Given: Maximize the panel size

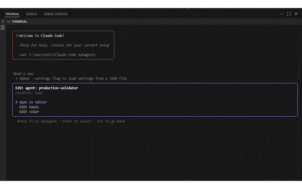Looking at the screenshot, I should [x=289, y=14].
